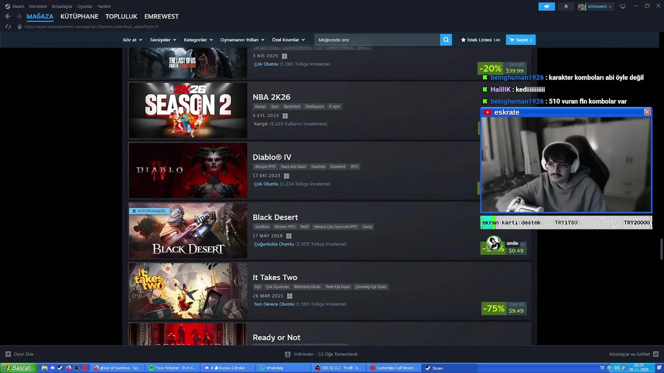Screen dimensions: 664x373
Task: Go back with the left arrow button
Action: click(8, 17)
